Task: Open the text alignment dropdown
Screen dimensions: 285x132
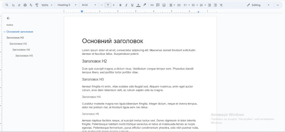Action: coord(172,5)
